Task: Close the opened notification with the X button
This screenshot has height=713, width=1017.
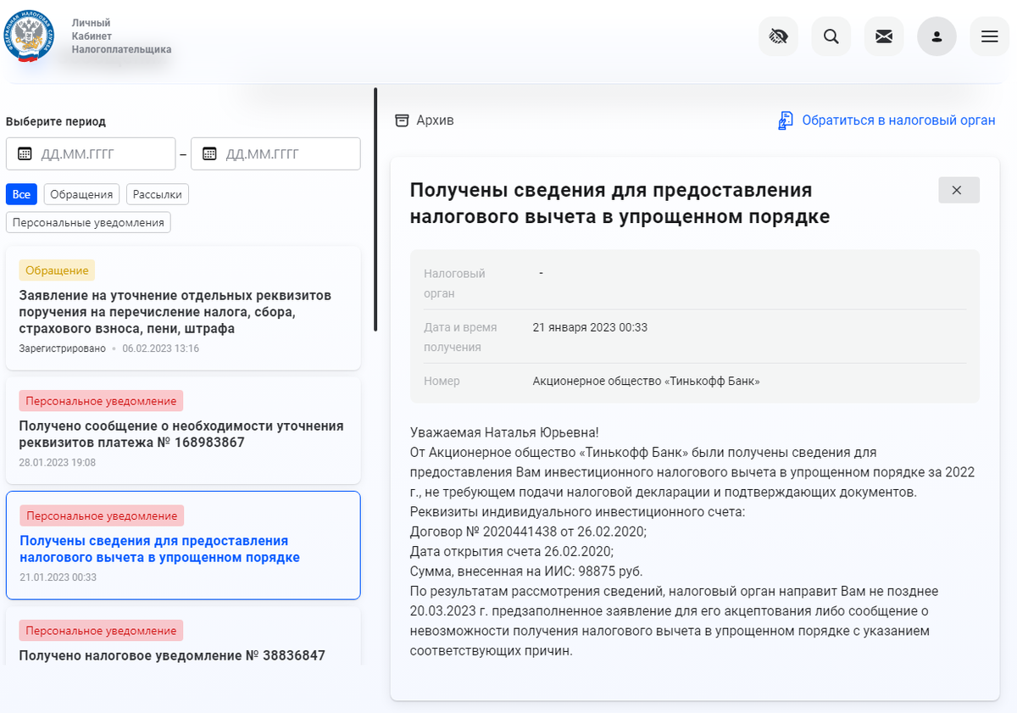Action: pyautogui.click(x=959, y=189)
